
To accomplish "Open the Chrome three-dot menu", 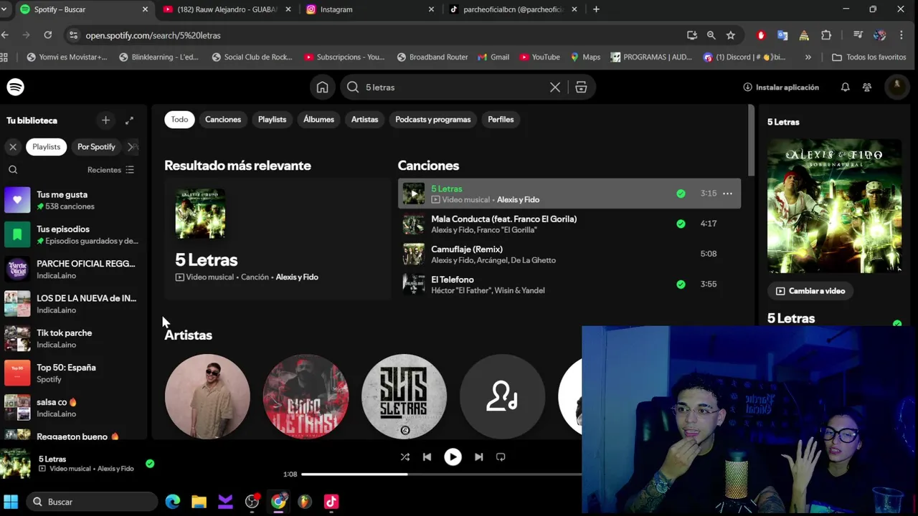I will tap(902, 35).
